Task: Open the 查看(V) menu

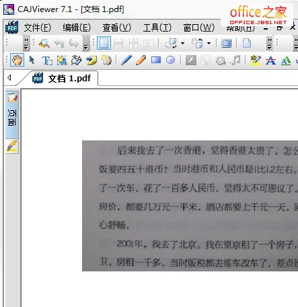Action: pos(116,28)
